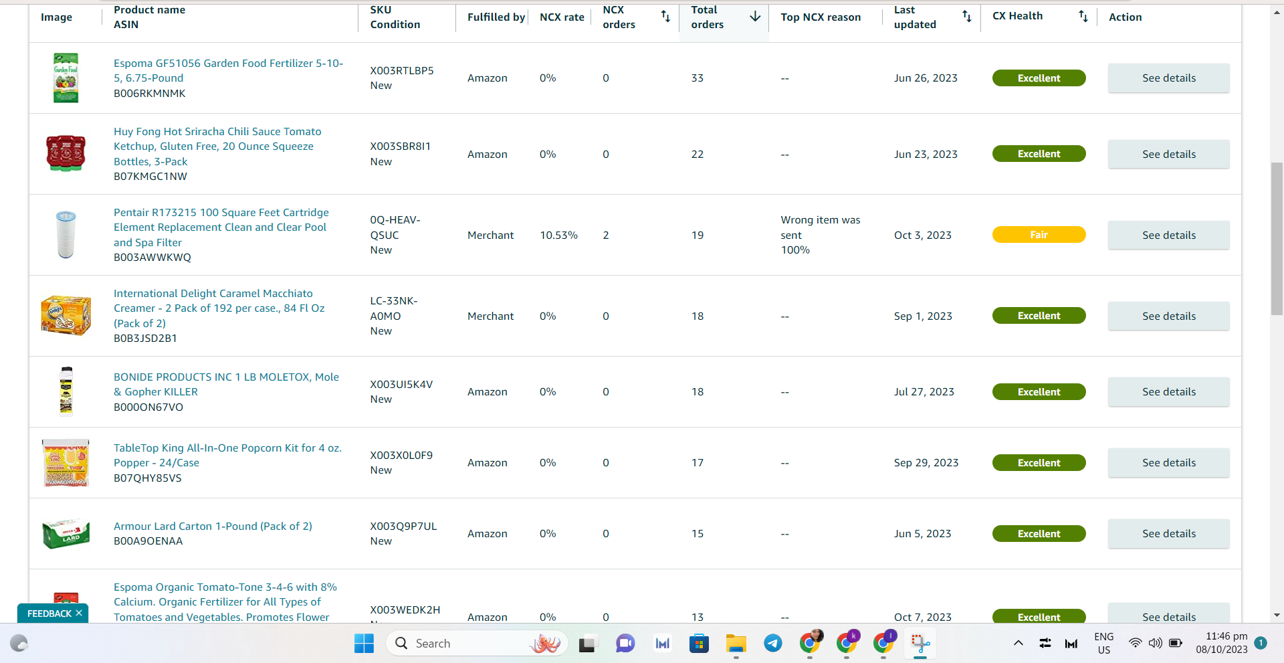This screenshot has width=1284, height=663.
Task: Open File Explorer from the taskbar
Action: (736, 644)
